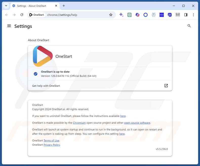Click the search settings magnifier icon

click(189, 26)
